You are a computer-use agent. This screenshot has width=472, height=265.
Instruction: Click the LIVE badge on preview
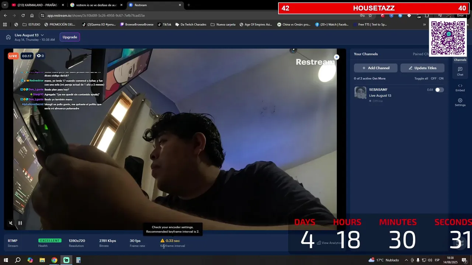13,56
